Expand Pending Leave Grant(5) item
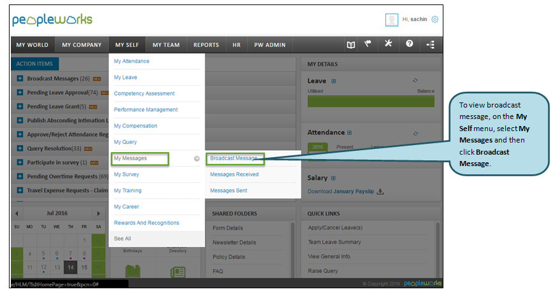The image size is (553, 301). pos(20,106)
